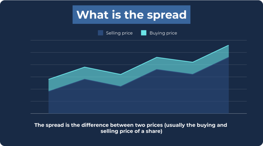
Task: Click the first dip of the buying price line
Action: click(121, 74)
